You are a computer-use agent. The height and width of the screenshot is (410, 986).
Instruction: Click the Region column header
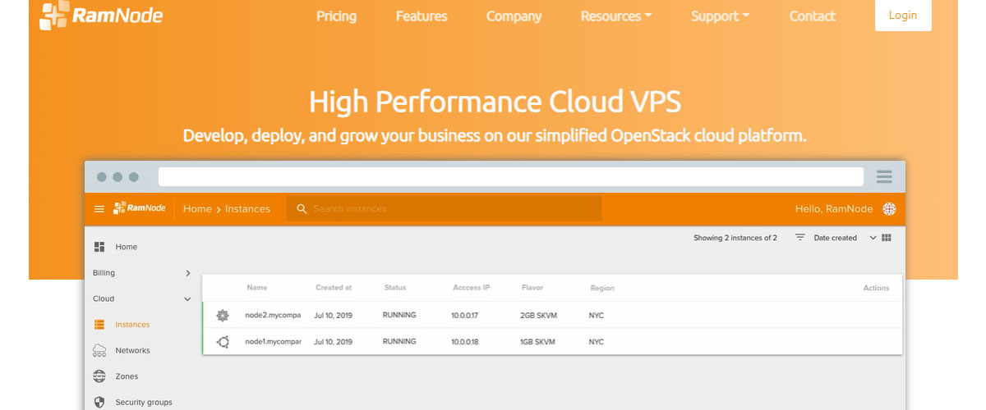point(602,288)
